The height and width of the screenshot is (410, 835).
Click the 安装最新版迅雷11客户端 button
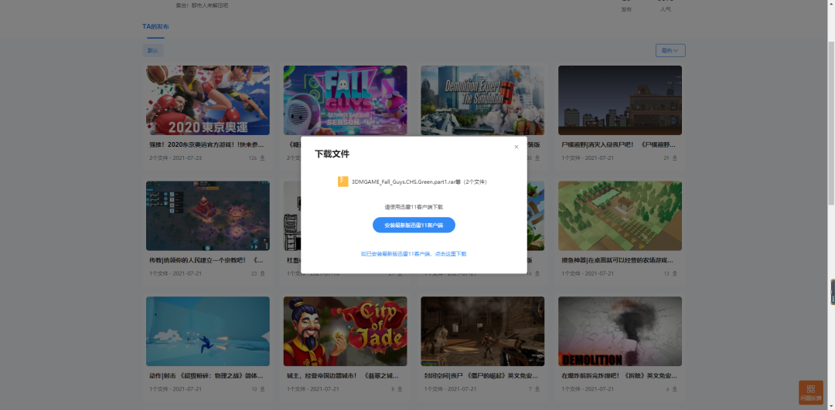(414, 225)
